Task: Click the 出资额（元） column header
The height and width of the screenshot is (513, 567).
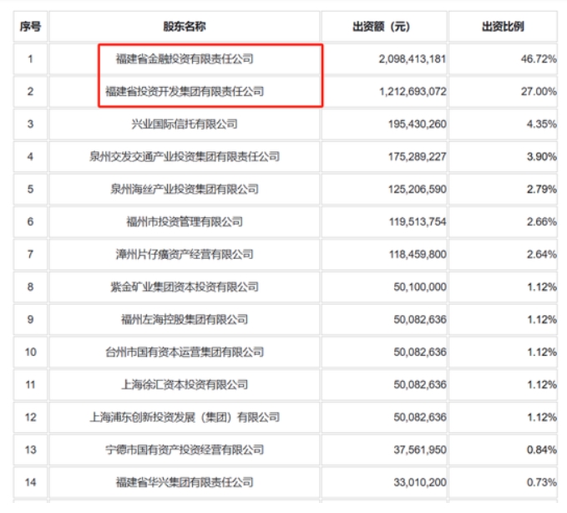Action: coord(382,27)
